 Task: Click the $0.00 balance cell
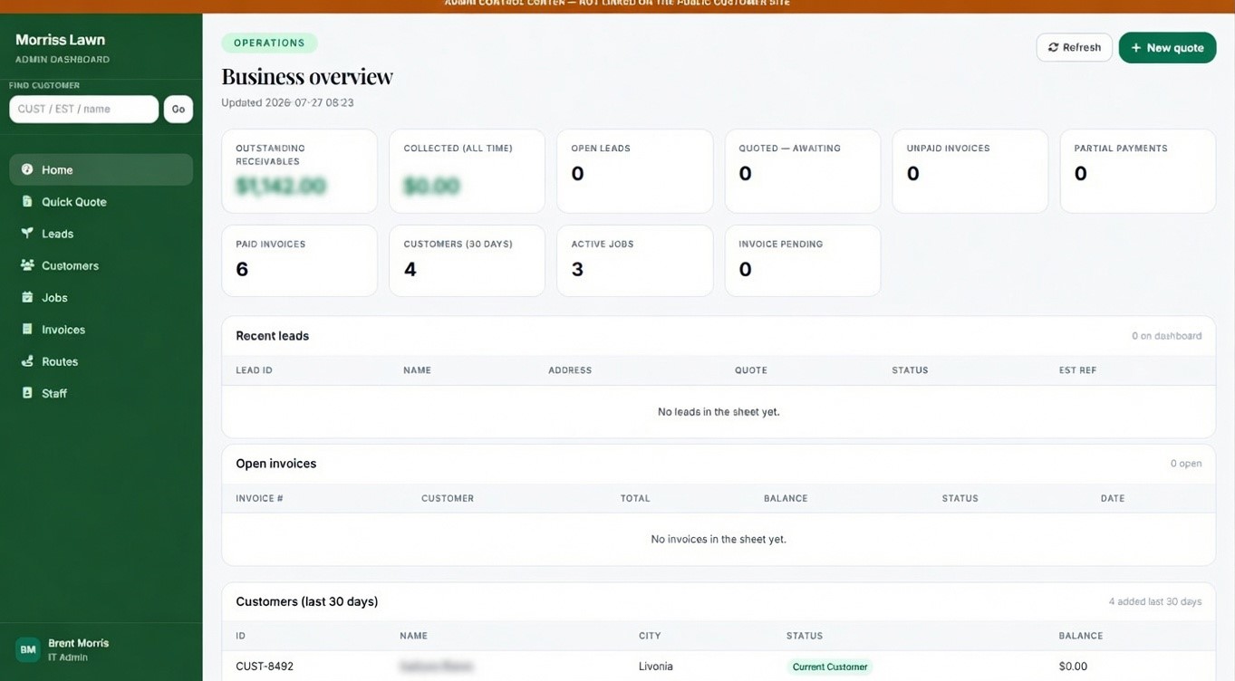pyautogui.click(x=1073, y=667)
